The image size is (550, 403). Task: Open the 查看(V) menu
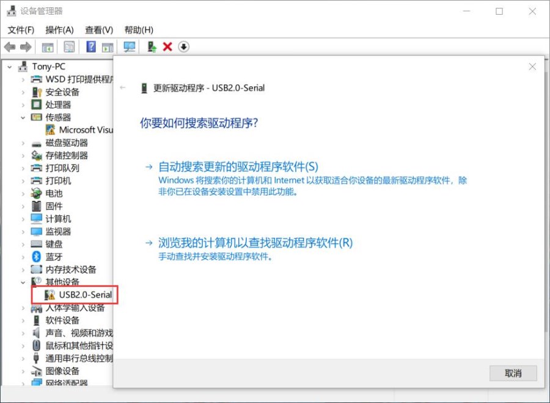pos(99,30)
